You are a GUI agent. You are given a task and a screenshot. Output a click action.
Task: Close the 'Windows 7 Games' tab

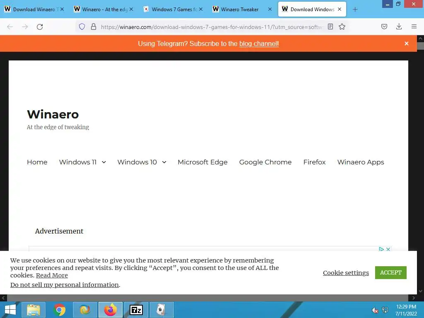coord(201,9)
